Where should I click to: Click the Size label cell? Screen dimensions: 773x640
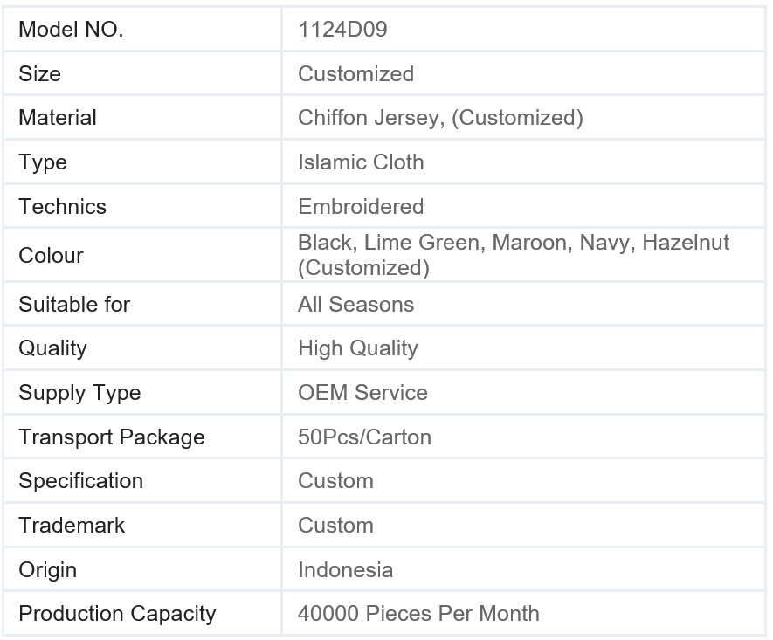[x=40, y=73]
